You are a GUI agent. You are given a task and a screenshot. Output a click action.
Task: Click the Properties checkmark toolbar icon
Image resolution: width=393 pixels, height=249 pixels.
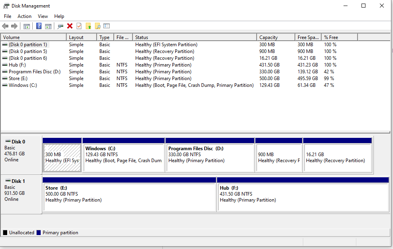[79, 26]
